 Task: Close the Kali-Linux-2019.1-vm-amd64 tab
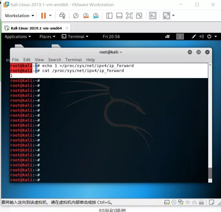67,28
